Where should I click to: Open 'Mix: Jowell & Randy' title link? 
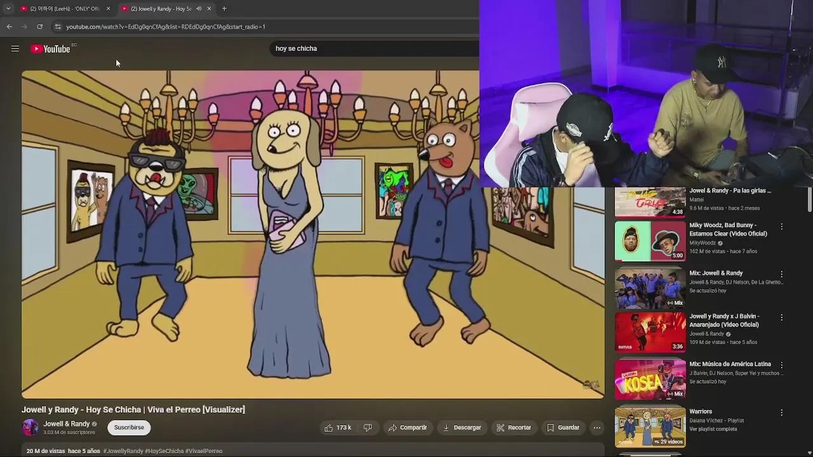(x=716, y=273)
